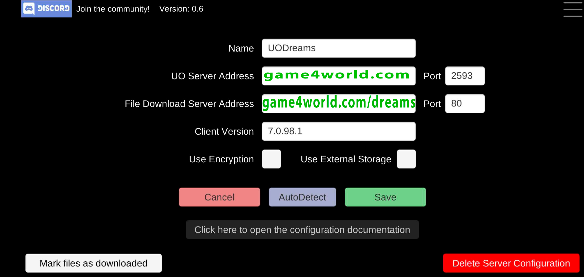Click the configuration documentation link
Image resolution: width=584 pixels, height=277 pixels.
pyautogui.click(x=303, y=229)
